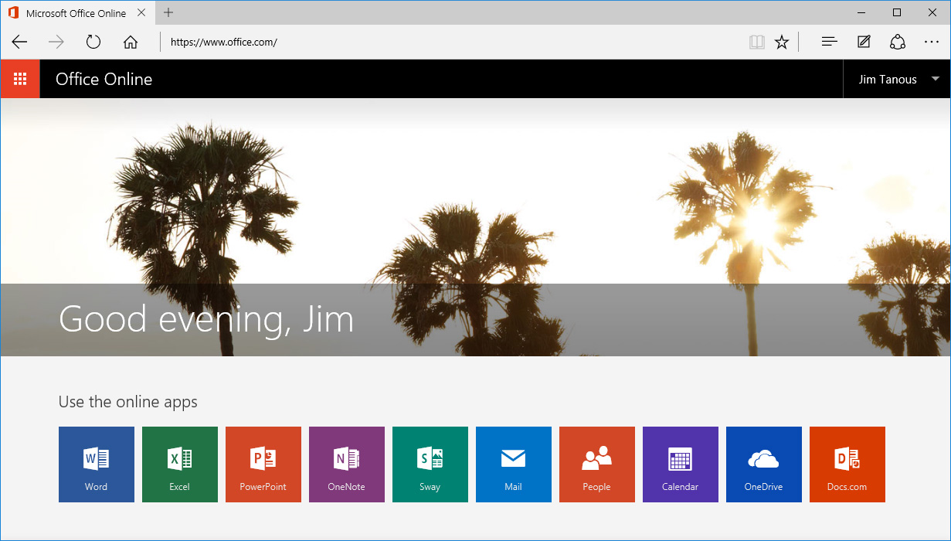This screenshot has height=541, width=951.
Task: Launch the PowerPoint online tile
Action: (263, 464)
